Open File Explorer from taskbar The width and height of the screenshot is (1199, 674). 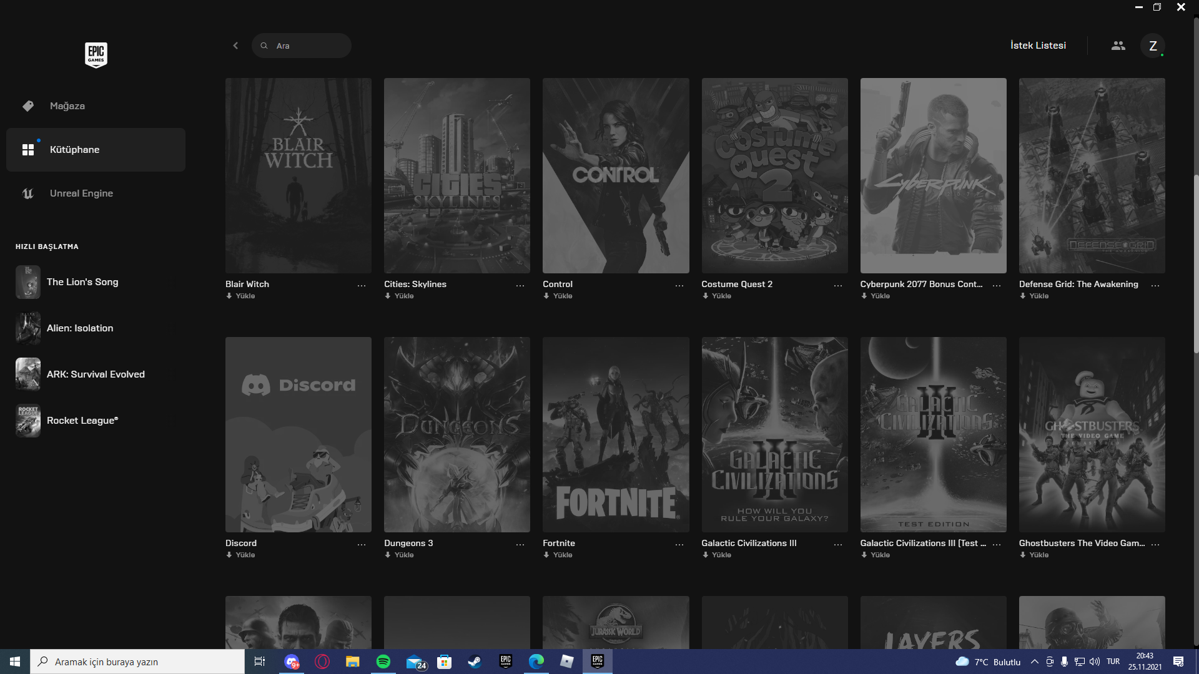click(353, 662)
